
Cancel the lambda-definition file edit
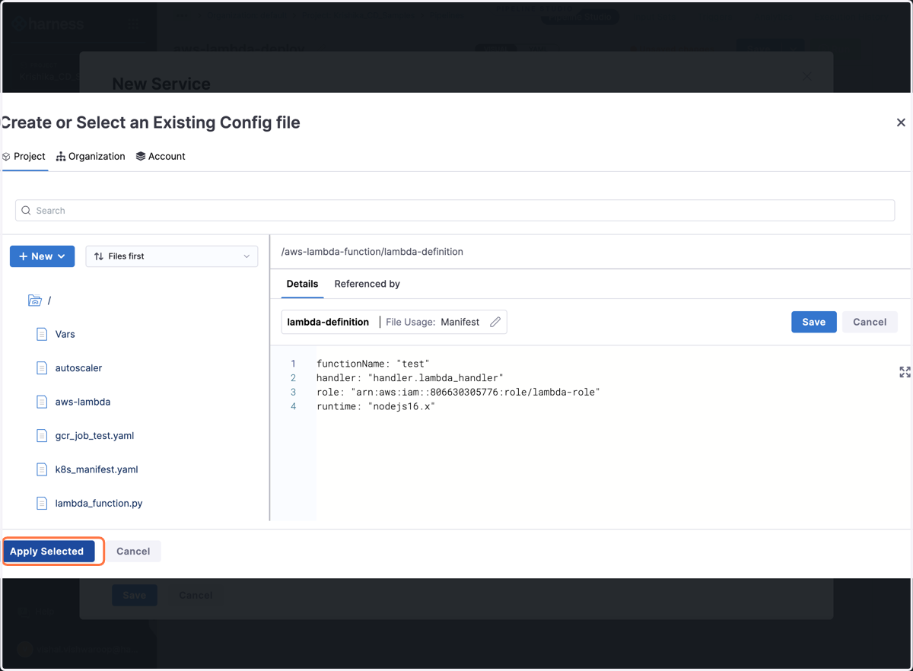[x=870, y=322]
